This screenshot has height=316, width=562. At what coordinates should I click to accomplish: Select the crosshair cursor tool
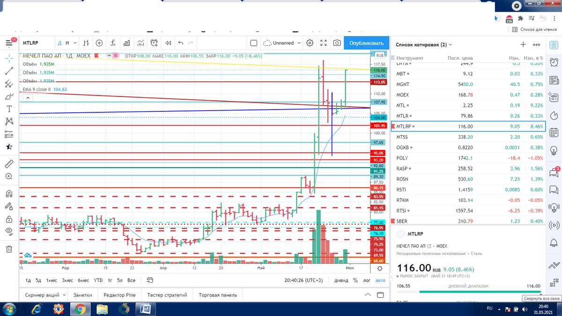click(9, 59)
